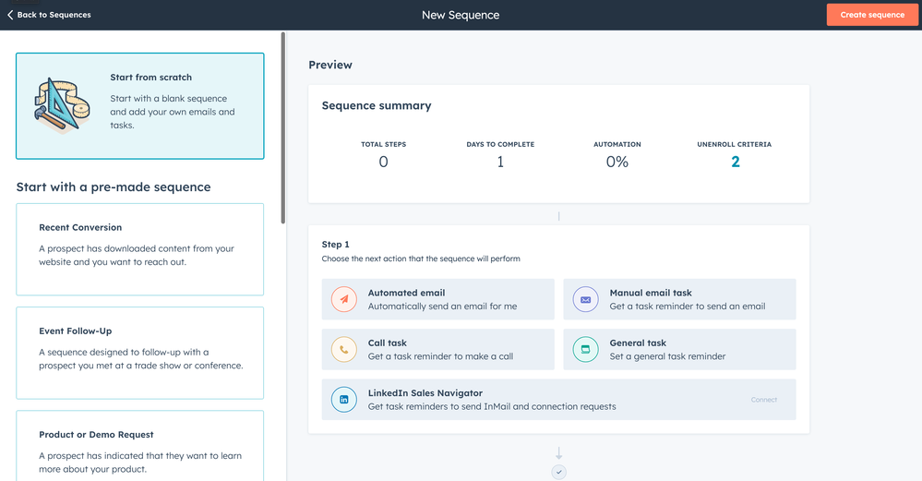The width and height of the screenshot is (922, 481).
Task: Select the Recent Conversion pre-made sequence
Action: (139, 249)
